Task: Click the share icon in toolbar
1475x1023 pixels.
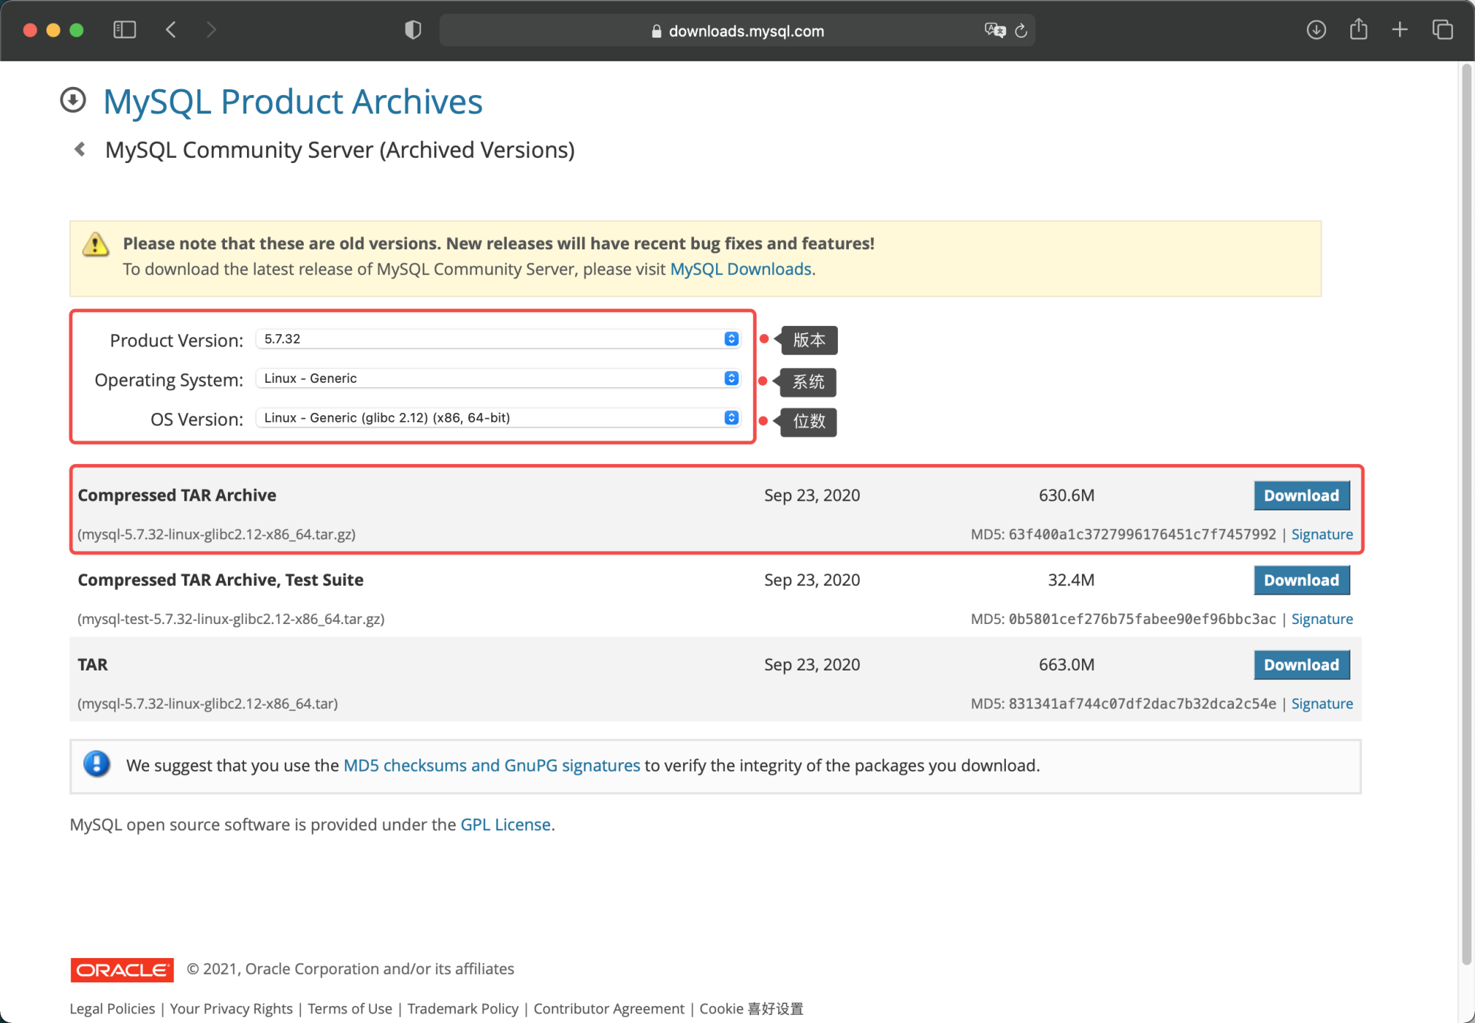Action: click(1358, 30)
